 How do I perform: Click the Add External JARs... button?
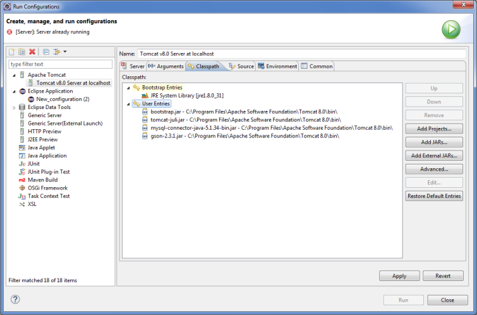coord(434,156)
